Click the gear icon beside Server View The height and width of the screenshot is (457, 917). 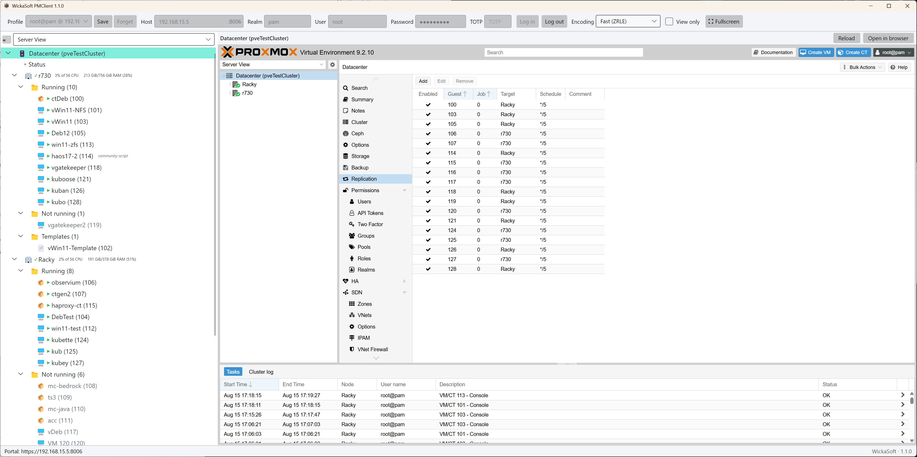(332, 65)
